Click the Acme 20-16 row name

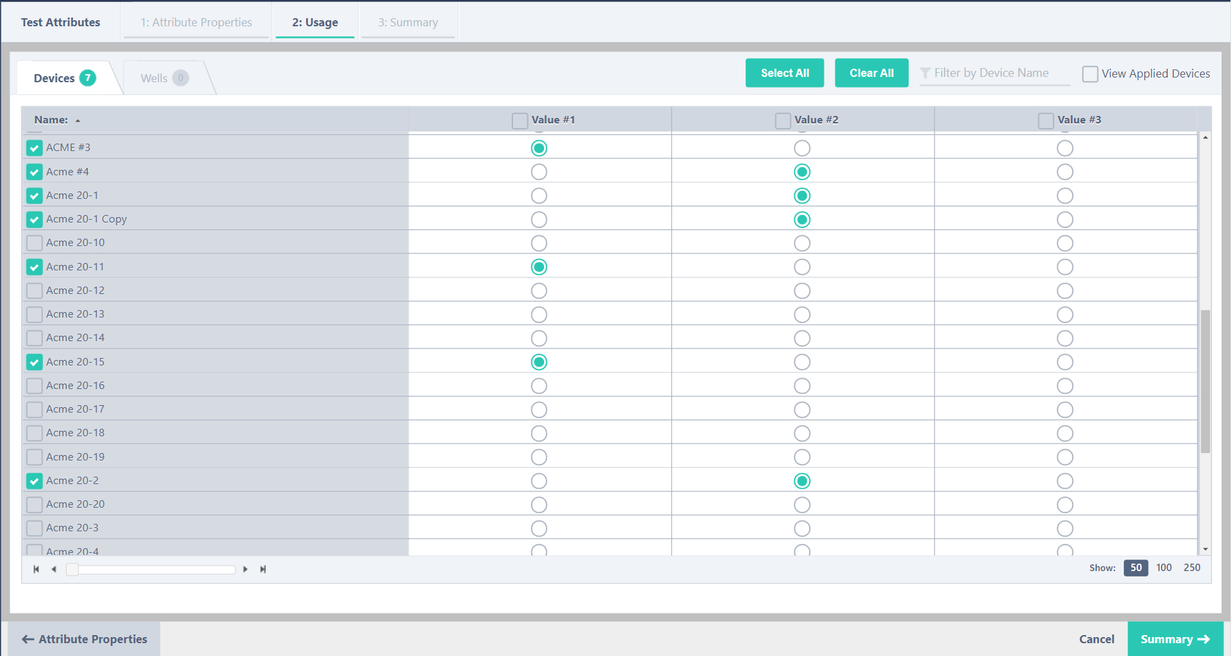point(76,386)
